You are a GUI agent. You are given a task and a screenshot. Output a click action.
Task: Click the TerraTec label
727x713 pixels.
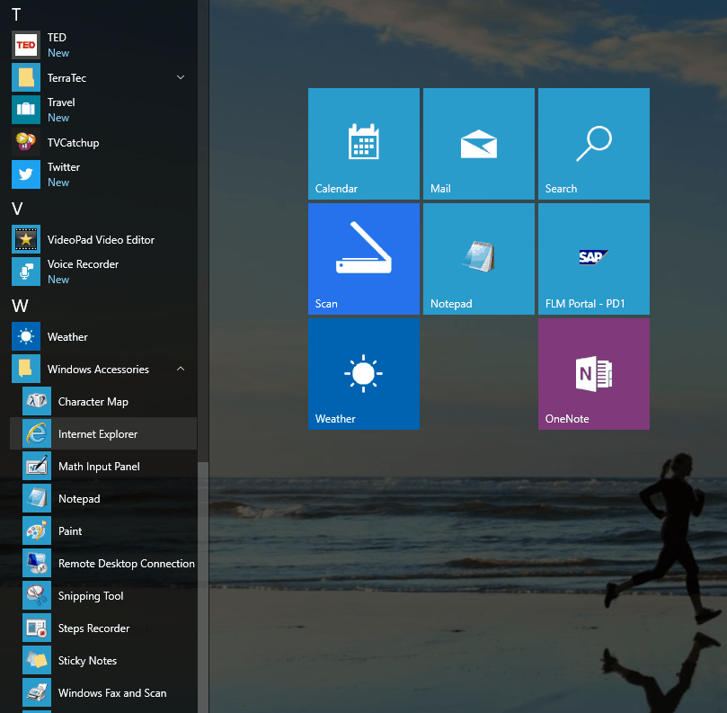click(x=66, y=78)
